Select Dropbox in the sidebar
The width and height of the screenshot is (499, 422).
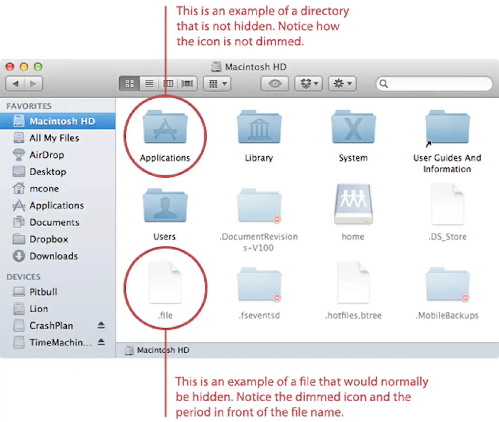pos(57,239)
